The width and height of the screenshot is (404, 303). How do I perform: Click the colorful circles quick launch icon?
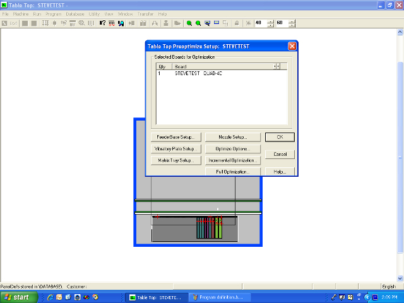tap(86, 297)
